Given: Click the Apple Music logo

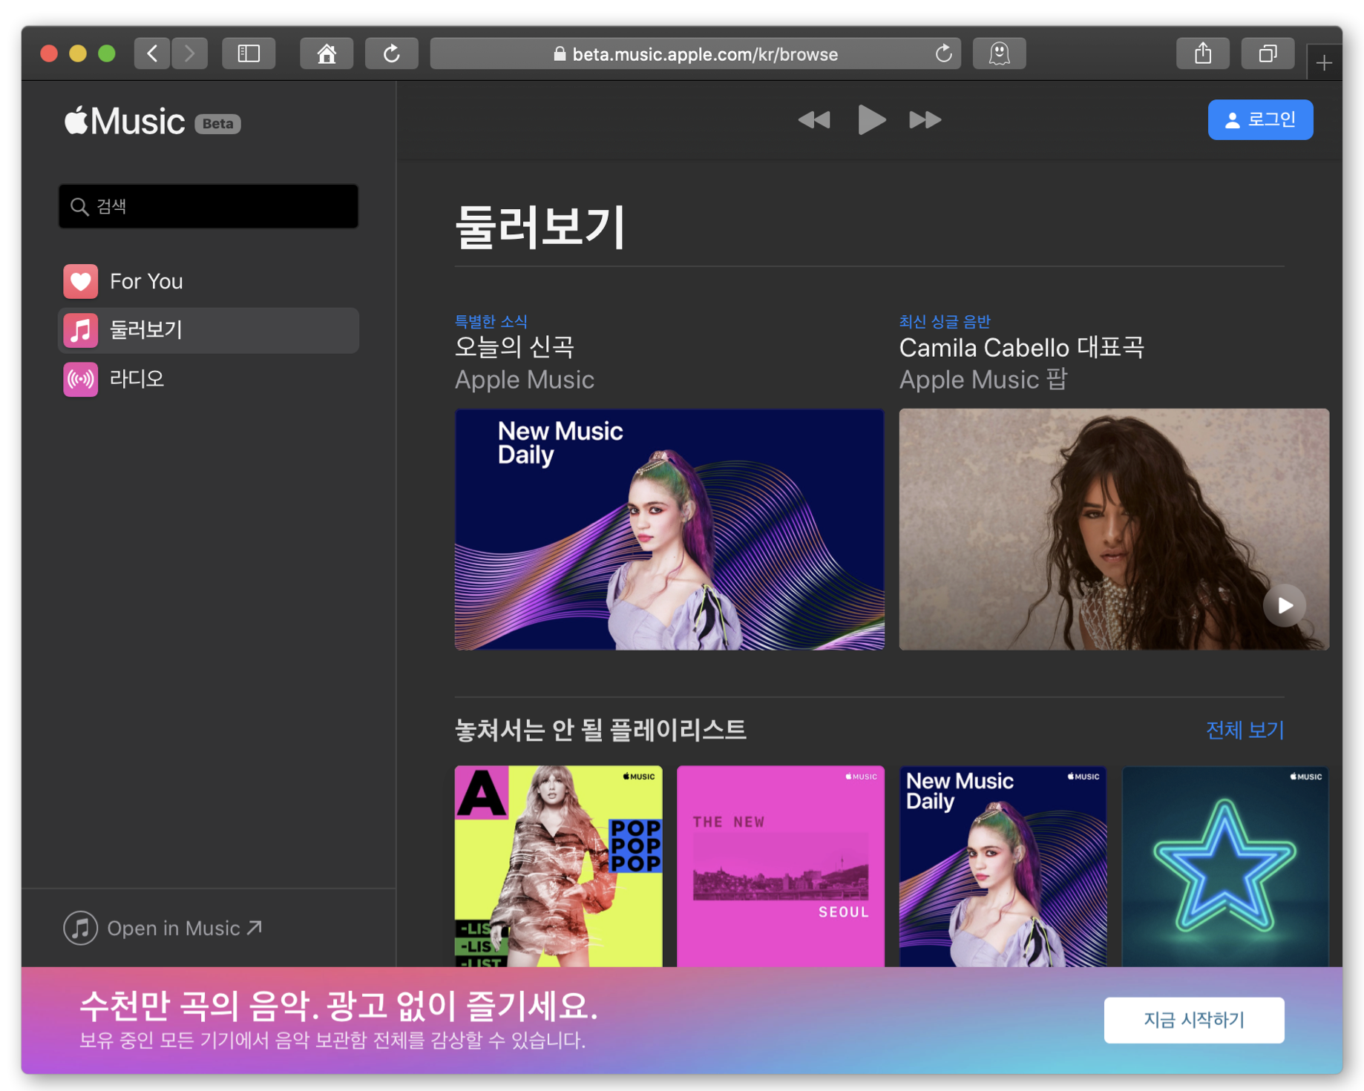Looking at the screenshot, I should click(x=125, y=121).
